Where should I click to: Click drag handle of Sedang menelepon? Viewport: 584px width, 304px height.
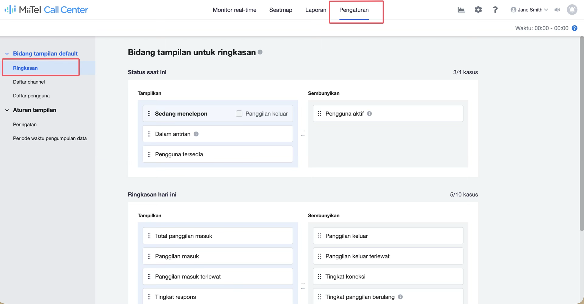tap(149, 114)
